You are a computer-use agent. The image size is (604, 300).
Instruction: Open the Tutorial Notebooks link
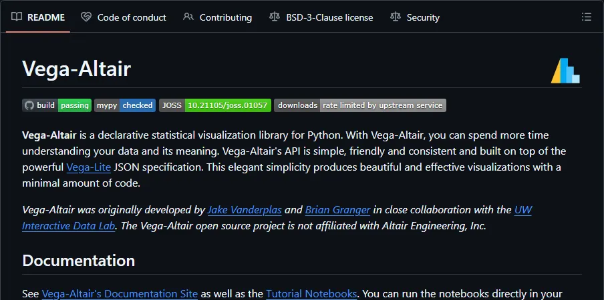point(311,294)
